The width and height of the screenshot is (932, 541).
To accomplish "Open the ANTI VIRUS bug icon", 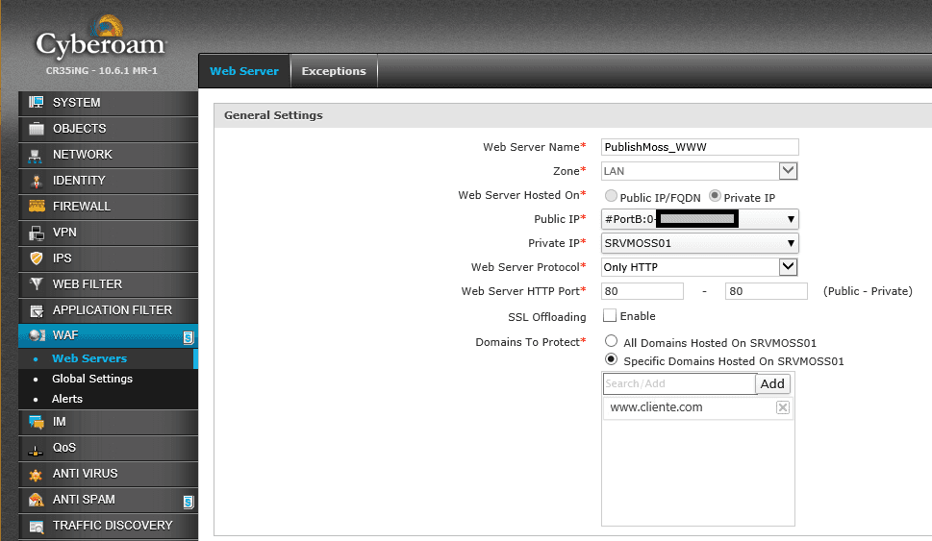I will coord(37,474).
